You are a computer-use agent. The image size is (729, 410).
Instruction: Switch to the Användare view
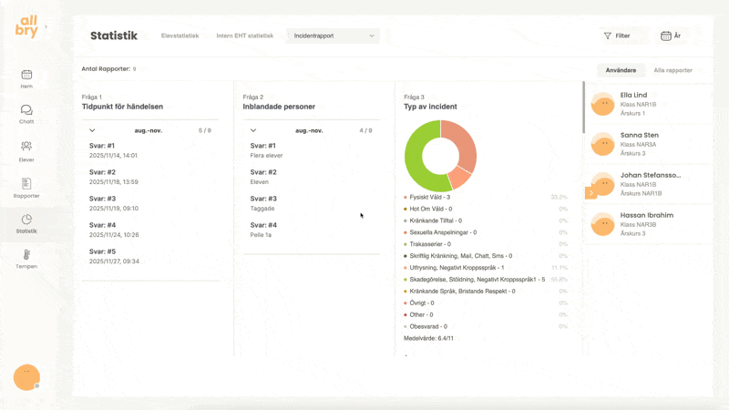[621, 70]
